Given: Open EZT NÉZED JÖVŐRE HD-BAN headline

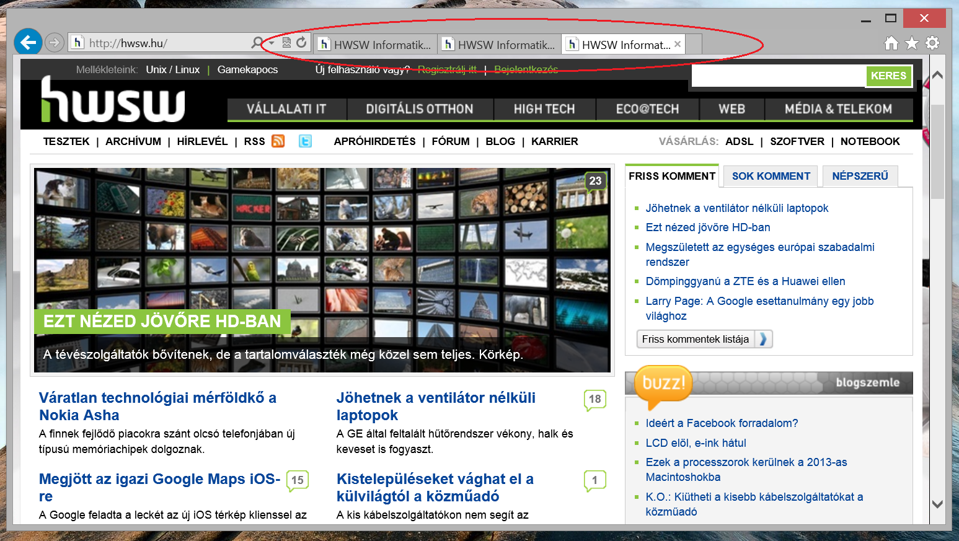Looking at the screenshot, I should (162, 321).
